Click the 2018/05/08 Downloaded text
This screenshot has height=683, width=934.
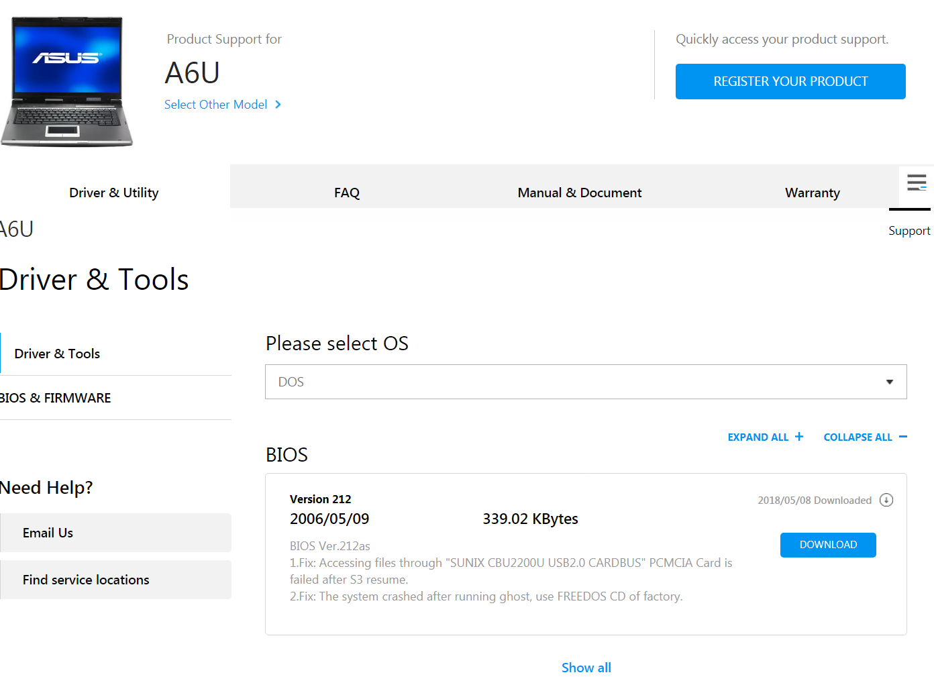tap(815, 501)
